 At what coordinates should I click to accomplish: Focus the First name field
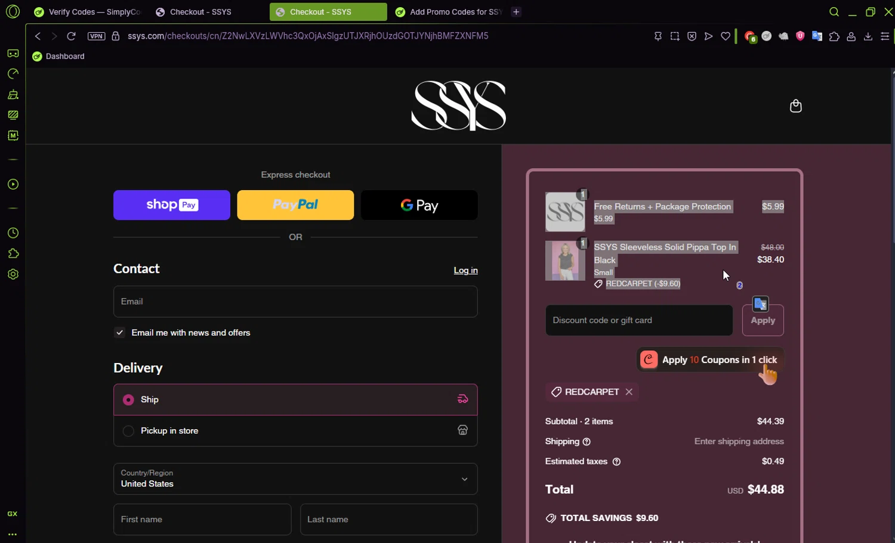[202, 519]
